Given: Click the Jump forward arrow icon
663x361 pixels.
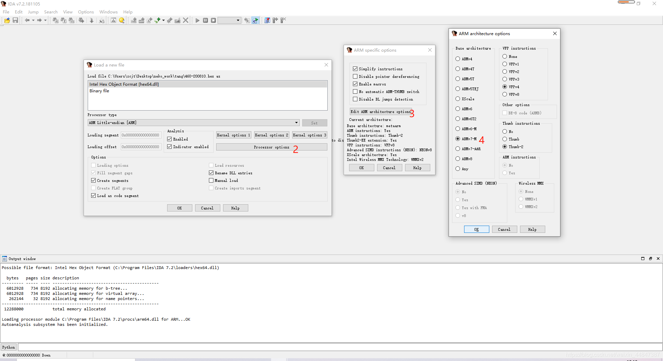Looking at the screenshot, I should 39,20.
